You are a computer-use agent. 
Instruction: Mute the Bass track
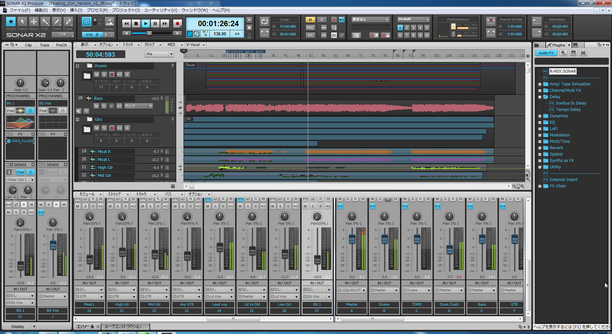pyautogui.click(x=96, y=106)
